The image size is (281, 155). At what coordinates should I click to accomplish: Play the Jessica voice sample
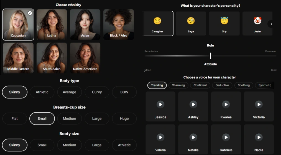[160, 105]
